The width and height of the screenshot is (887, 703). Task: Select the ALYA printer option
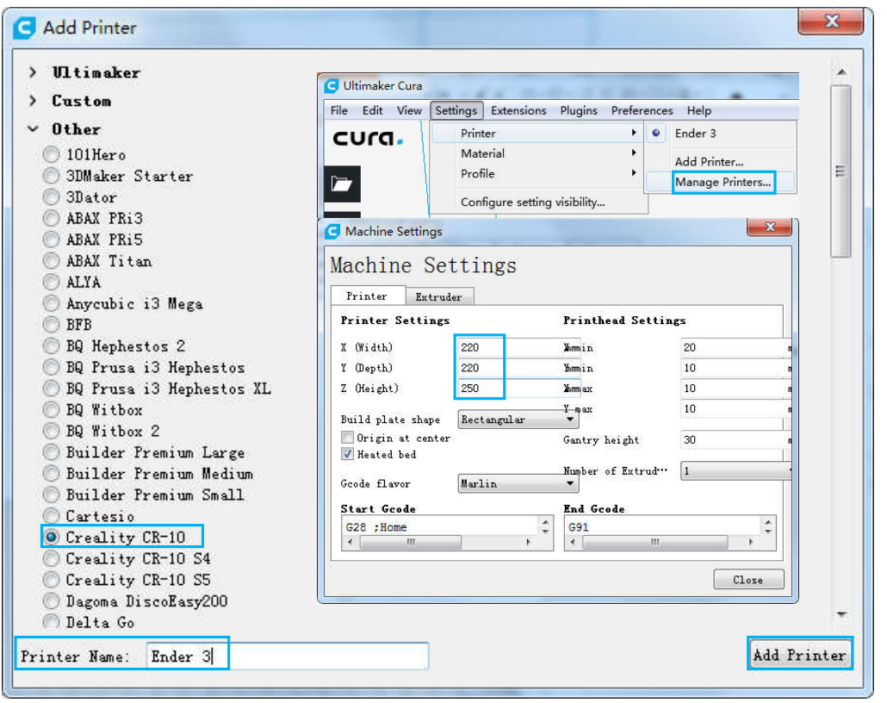pyautogui.click(x=51, y=282)
